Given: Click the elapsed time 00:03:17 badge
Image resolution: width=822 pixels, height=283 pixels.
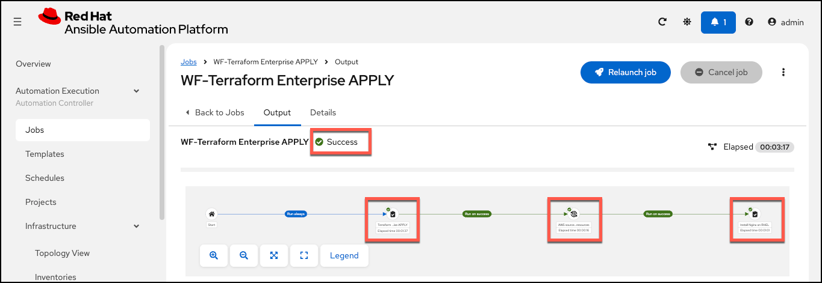Looking at the screenshot, I should click(x=774, y=147).
